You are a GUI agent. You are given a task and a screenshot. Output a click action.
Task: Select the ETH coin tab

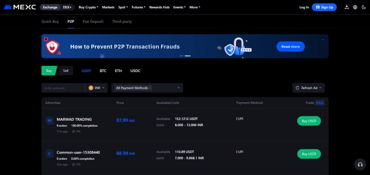coord(118,71)
